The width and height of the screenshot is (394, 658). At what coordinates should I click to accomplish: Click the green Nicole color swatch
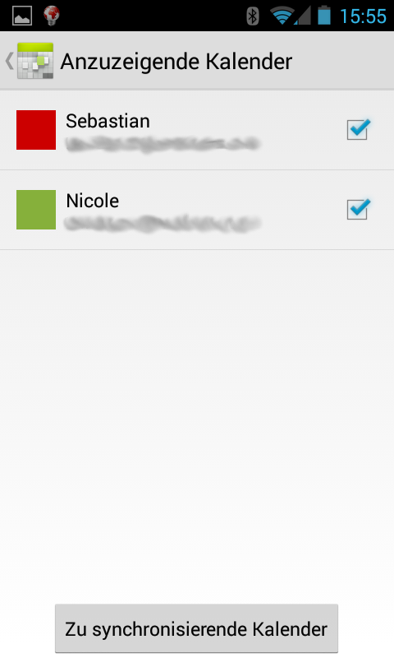coord(36,210)
